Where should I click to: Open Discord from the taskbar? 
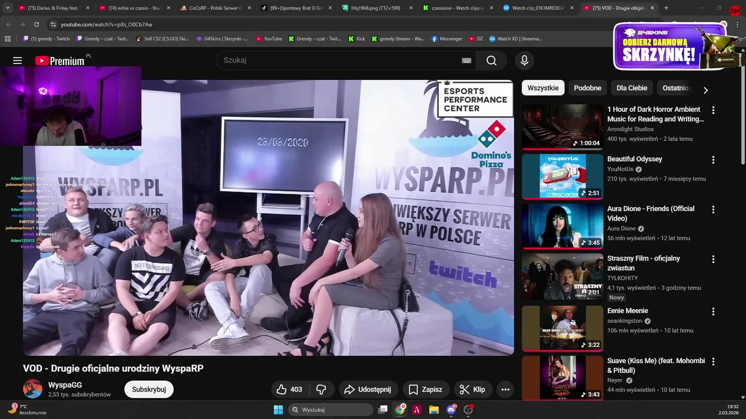click(x=451, y=410)
